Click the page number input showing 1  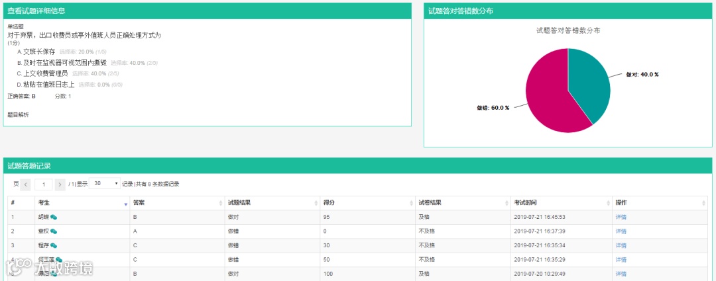[x=43, y=184]
